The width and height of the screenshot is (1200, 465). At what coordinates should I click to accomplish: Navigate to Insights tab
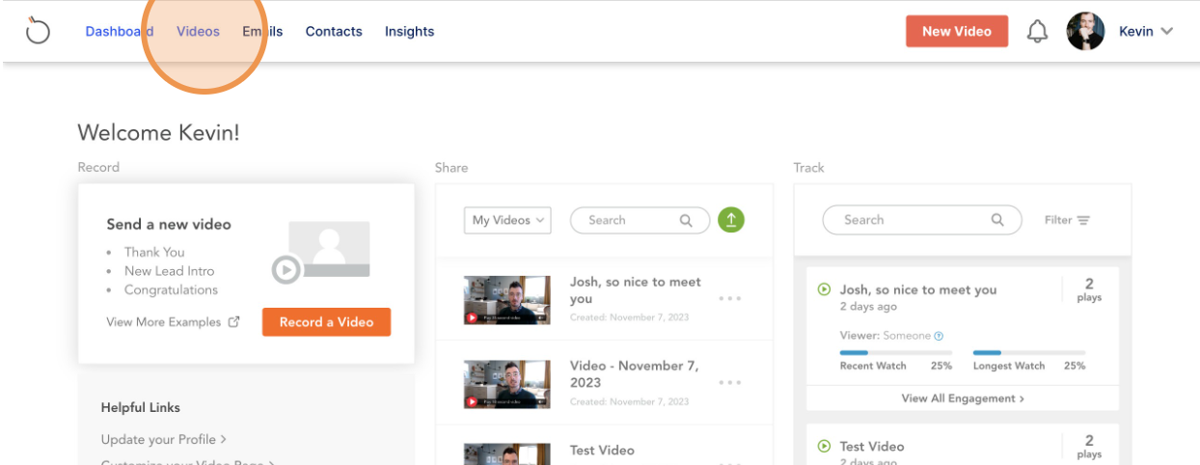[409, 31]
